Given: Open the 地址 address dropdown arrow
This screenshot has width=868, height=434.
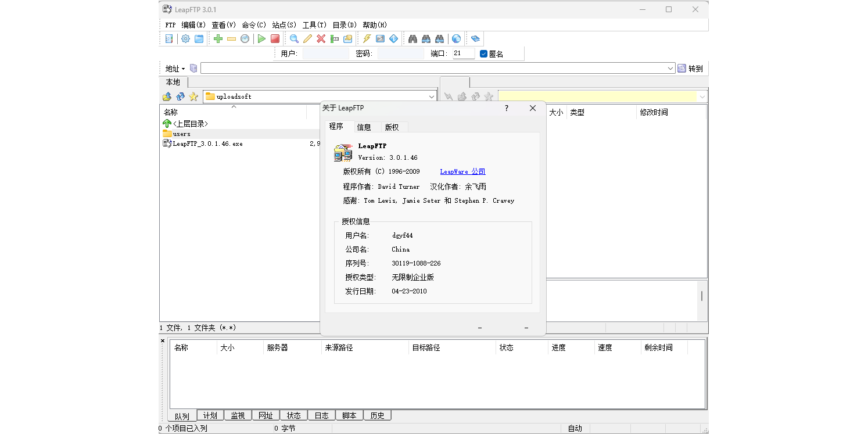Looking at the screenshot, I should click(x=183, y=69).
